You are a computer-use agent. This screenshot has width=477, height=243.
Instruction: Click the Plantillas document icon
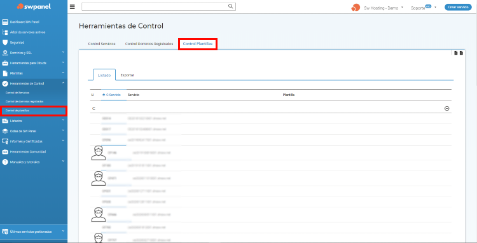pyautogui.click(x=4, y=73)
